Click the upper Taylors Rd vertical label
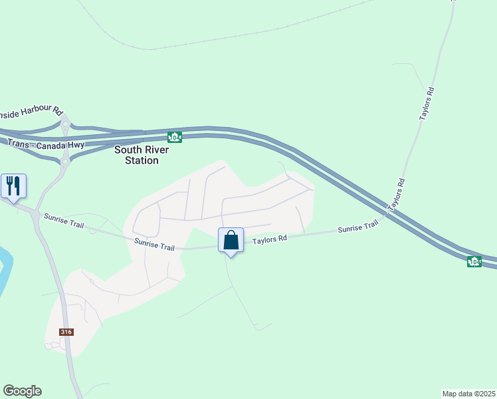The height and width of the screenshot is (399, 497). click(x=427, y=104)
